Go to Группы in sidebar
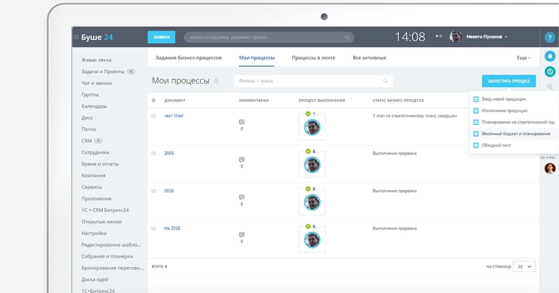 click(x=90, y=95)
